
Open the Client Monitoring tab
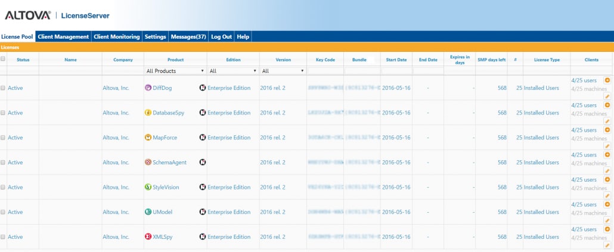[x=117, y=37]
